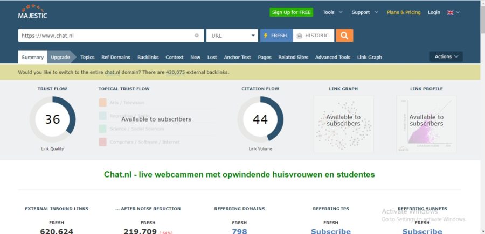Viewport: 485px width, 234px height.
Task: Select the Summary tab
Action: [x=32, y=57]
